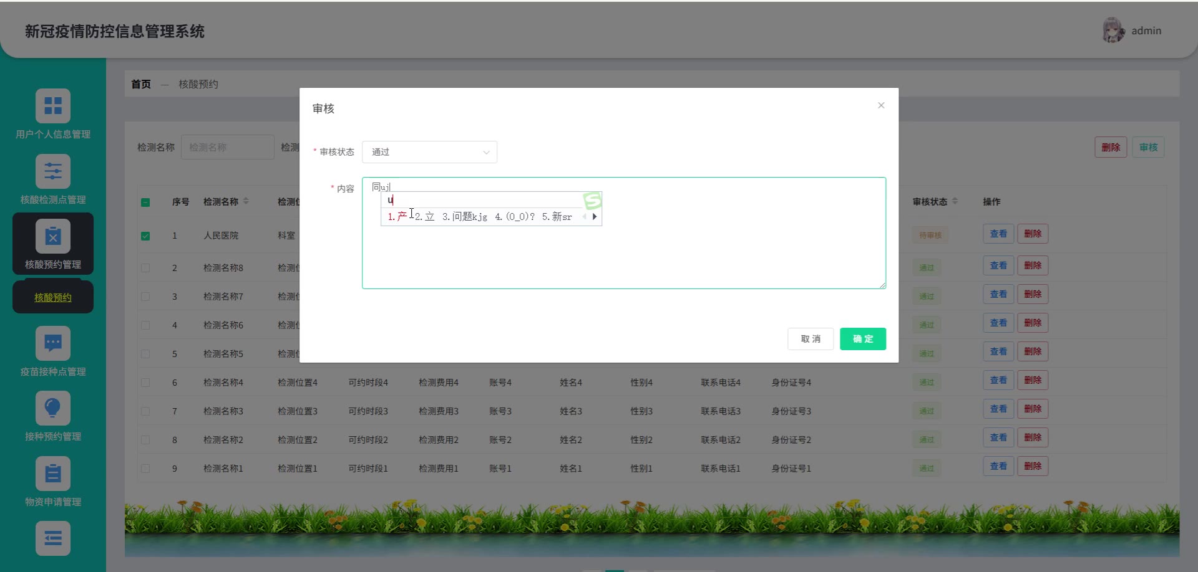Screen dimensions: 1198x572
Task: Open 用户个人信息管理 grid icon
Action: coord(53,106)
